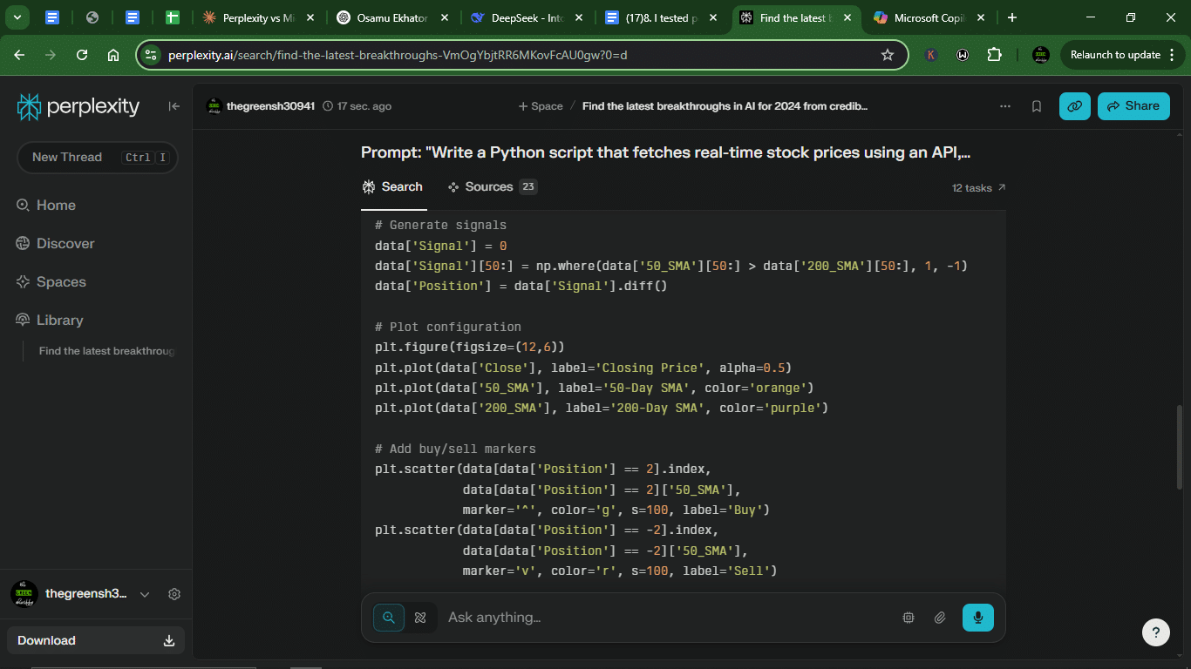Screen dimensions: 1191x669
Task: Switch to the Sources tab
Action: [x=492, y=187]
